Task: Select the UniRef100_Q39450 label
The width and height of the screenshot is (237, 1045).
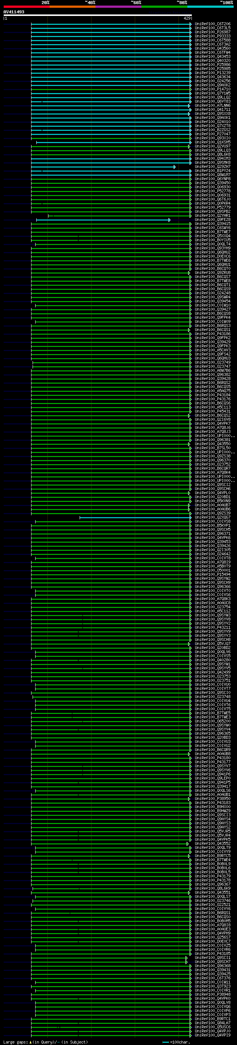Action: point(213,183)
